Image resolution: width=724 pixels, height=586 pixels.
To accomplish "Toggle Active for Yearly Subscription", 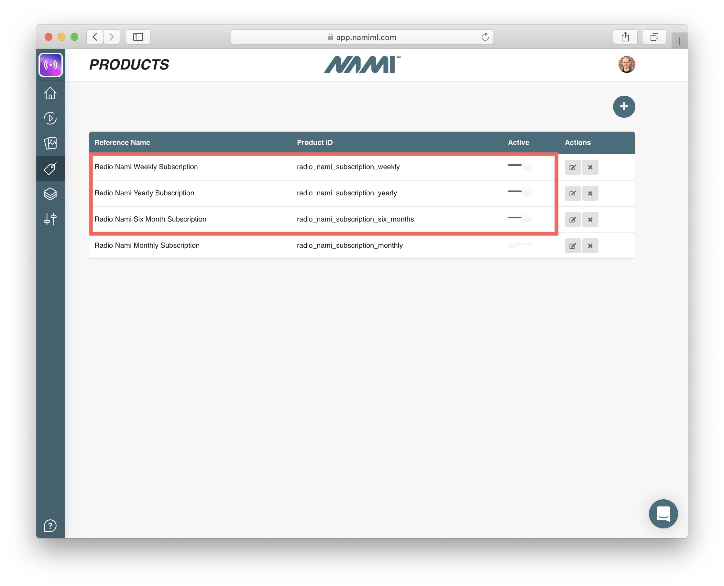I will pos(520,191).
